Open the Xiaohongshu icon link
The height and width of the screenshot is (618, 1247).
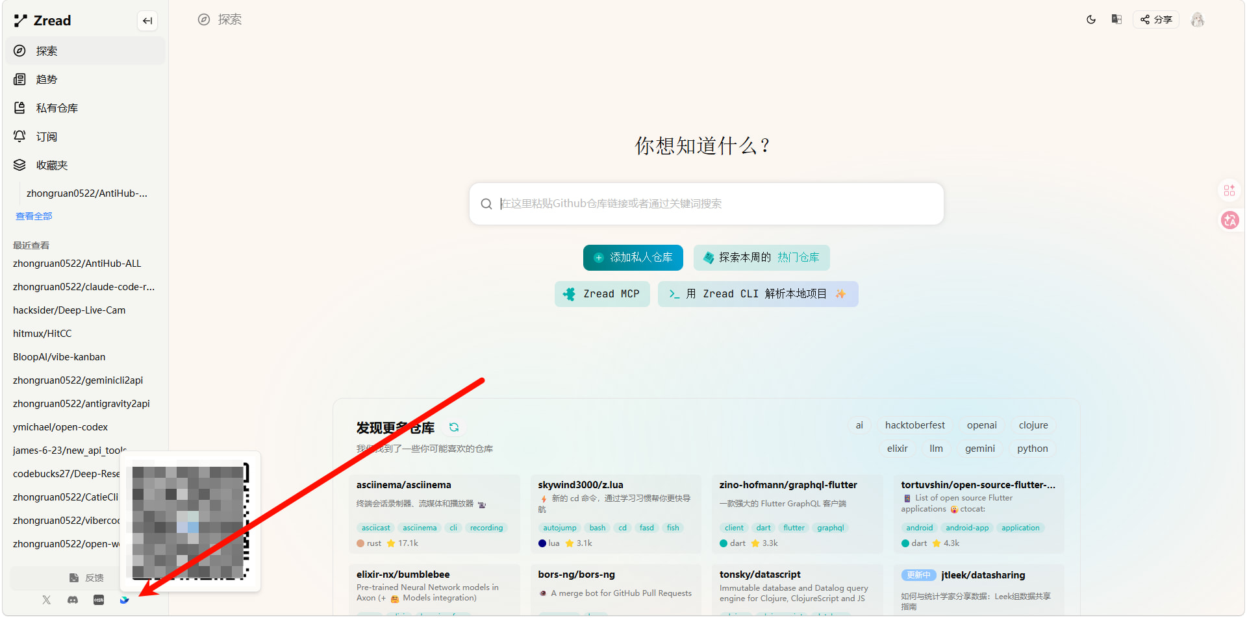pos(99,600)
